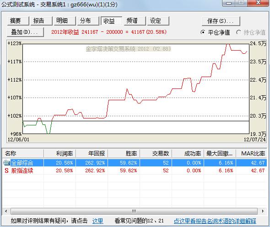
Task: Sort by the 最大回撤 column header
Action: point(220,154)
